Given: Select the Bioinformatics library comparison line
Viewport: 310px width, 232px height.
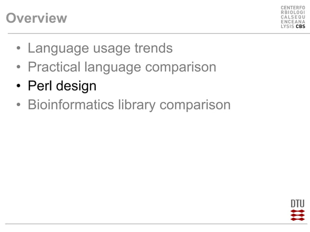Looking at the screenshot, I should point(129,105).
